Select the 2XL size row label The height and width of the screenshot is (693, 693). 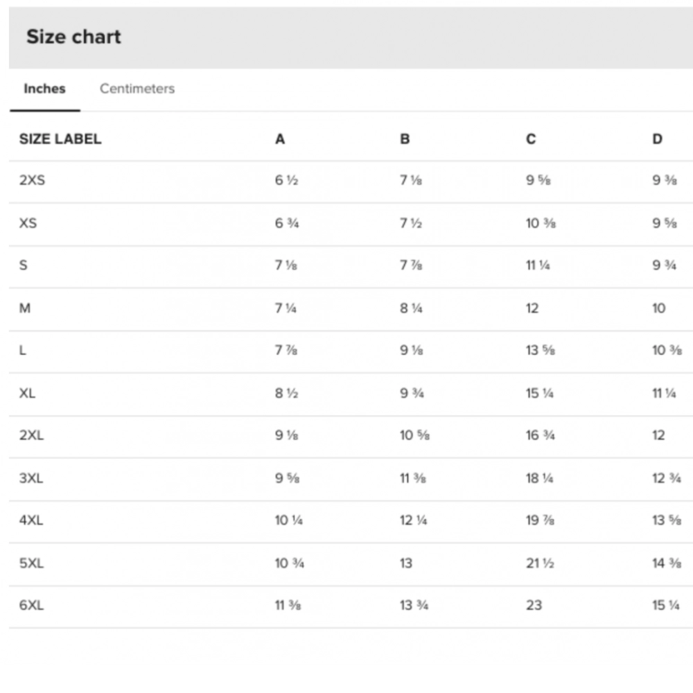coord(31,435)
